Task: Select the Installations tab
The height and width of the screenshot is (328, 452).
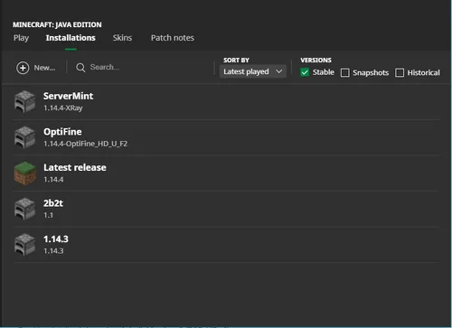Action: (x=71, y=38)
